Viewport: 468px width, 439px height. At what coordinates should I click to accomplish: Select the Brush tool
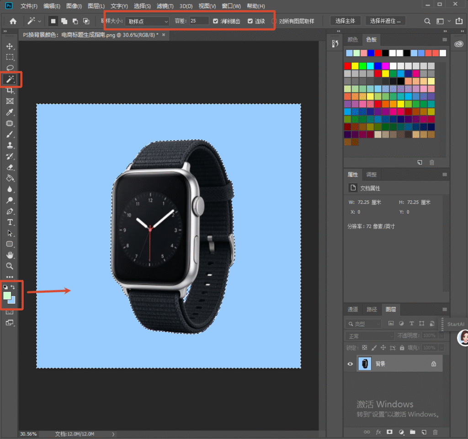pyautogui.click(x=10, y=134)
